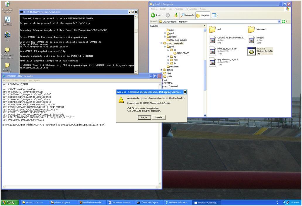This screenshot has height=206, width=302.
Task: Select the UPGRADE Windows Batch File icon
Action: coord(251,51)
